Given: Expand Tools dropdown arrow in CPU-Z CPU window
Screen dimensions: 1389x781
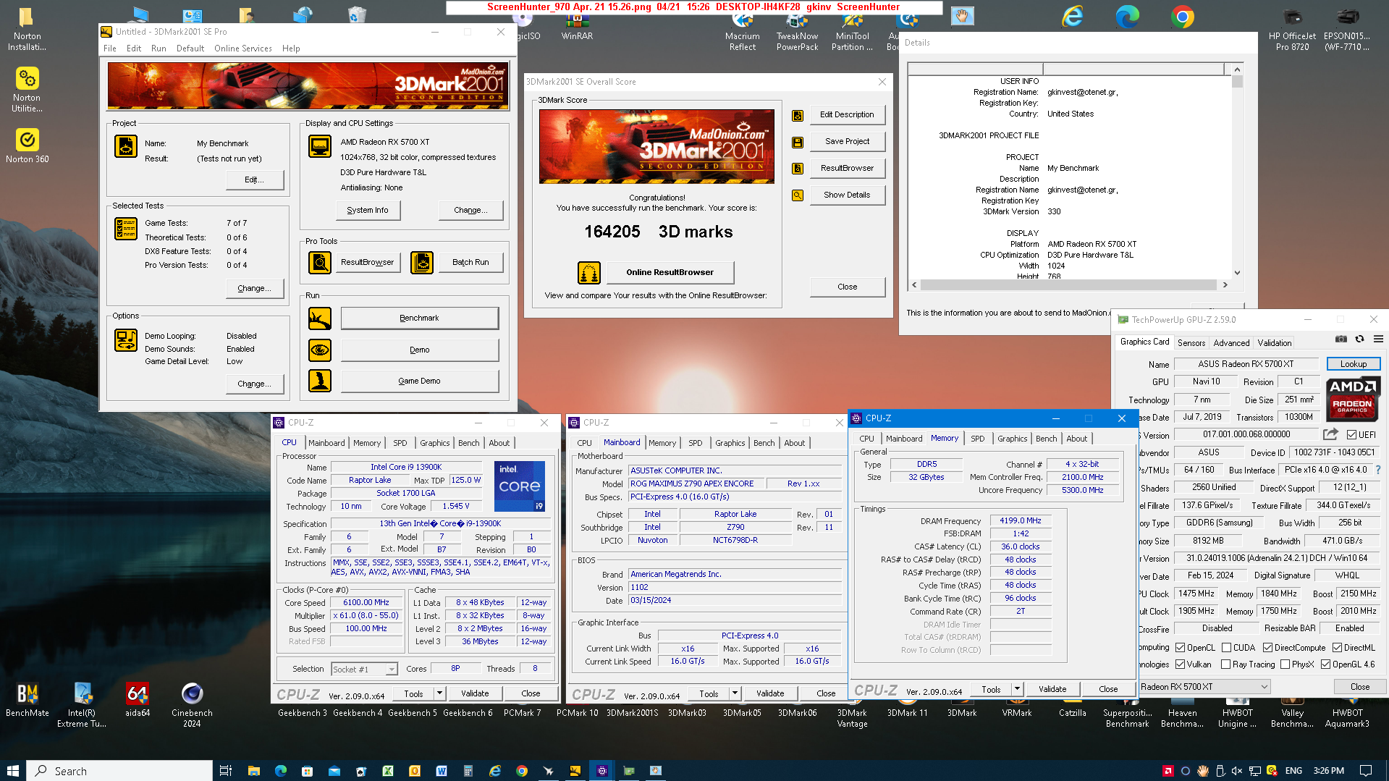Looking at the screenshot, I should tap(439, 693).
